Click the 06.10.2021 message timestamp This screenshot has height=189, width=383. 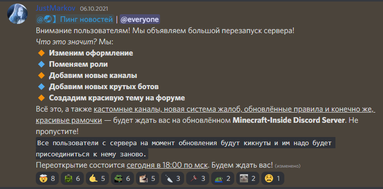(94, 9)
